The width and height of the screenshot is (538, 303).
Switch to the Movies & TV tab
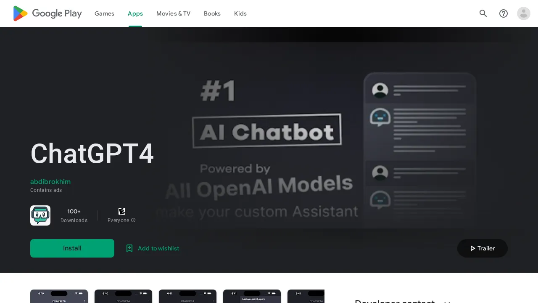173,13
